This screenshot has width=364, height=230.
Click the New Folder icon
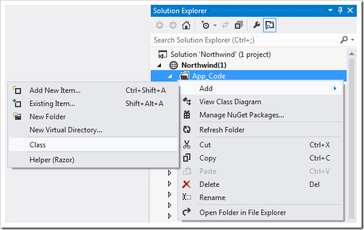point(17,116)
